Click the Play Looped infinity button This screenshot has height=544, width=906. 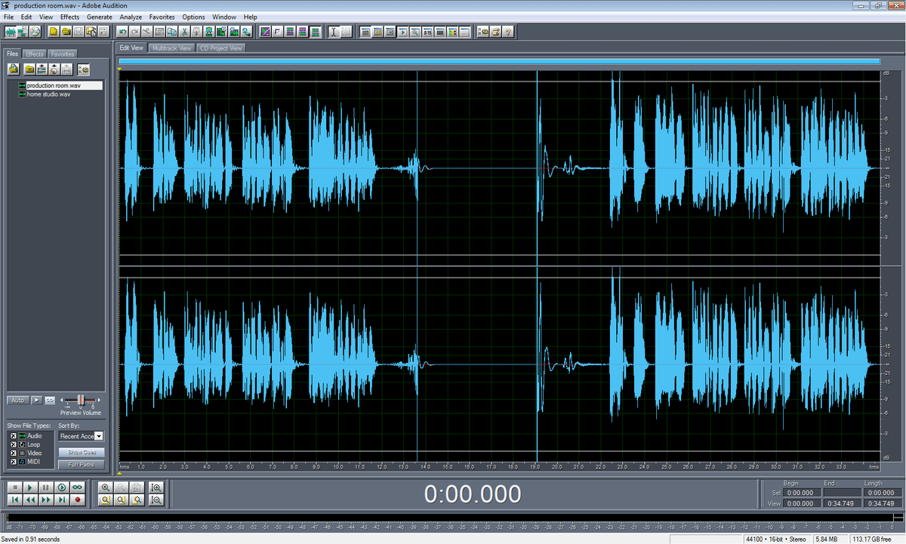[x=77, y=487]
